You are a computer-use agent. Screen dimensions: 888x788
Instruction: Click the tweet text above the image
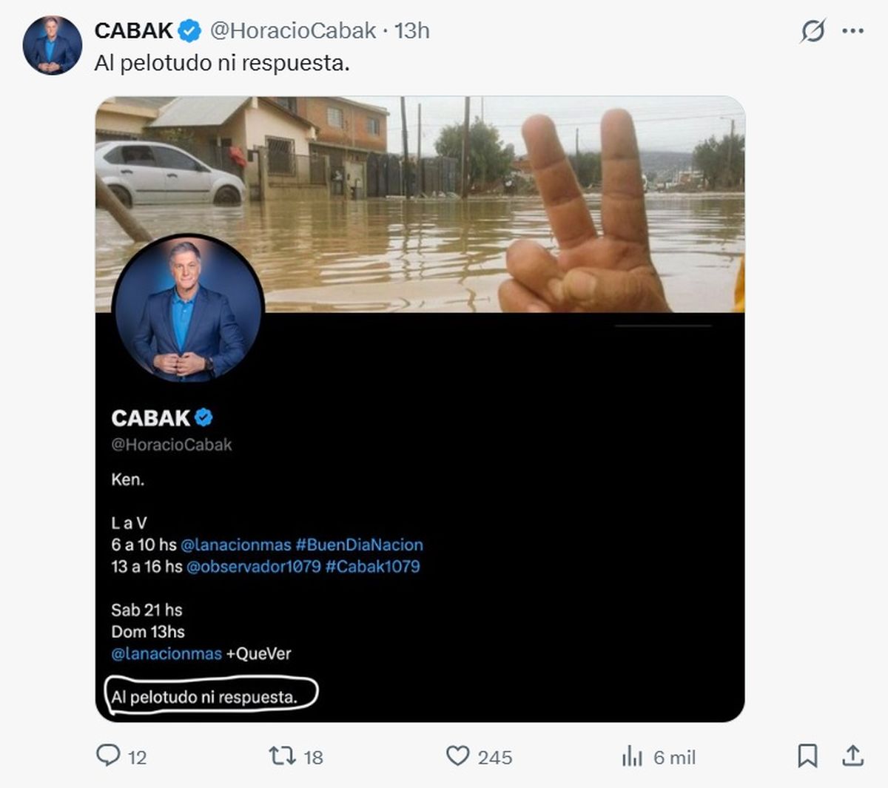[x=222, y=63]
